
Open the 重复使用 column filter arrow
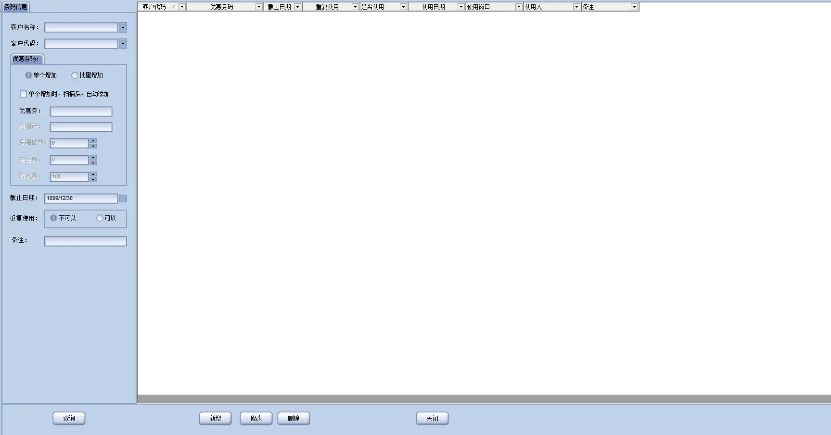[x=355, y=7]
